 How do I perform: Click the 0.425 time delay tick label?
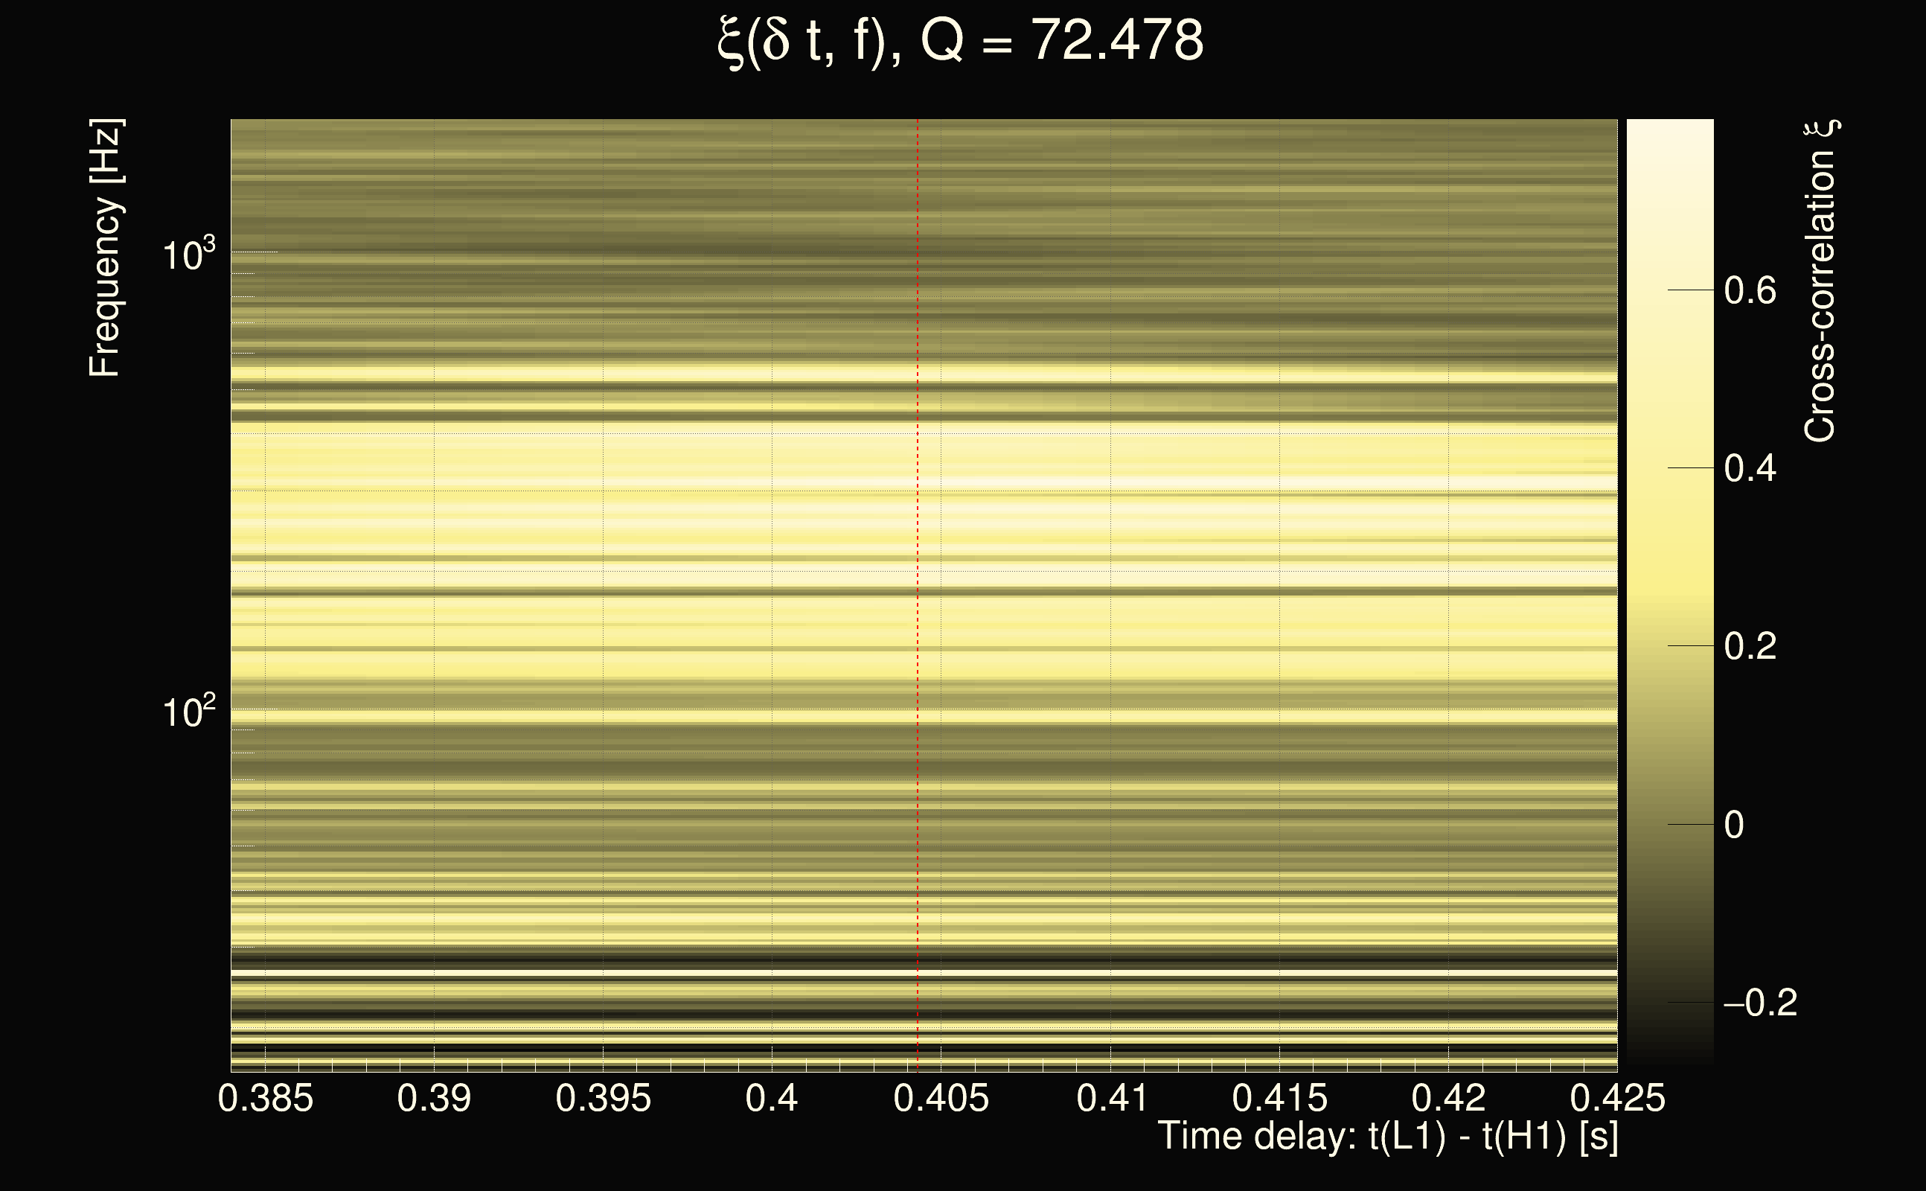1617,1098
